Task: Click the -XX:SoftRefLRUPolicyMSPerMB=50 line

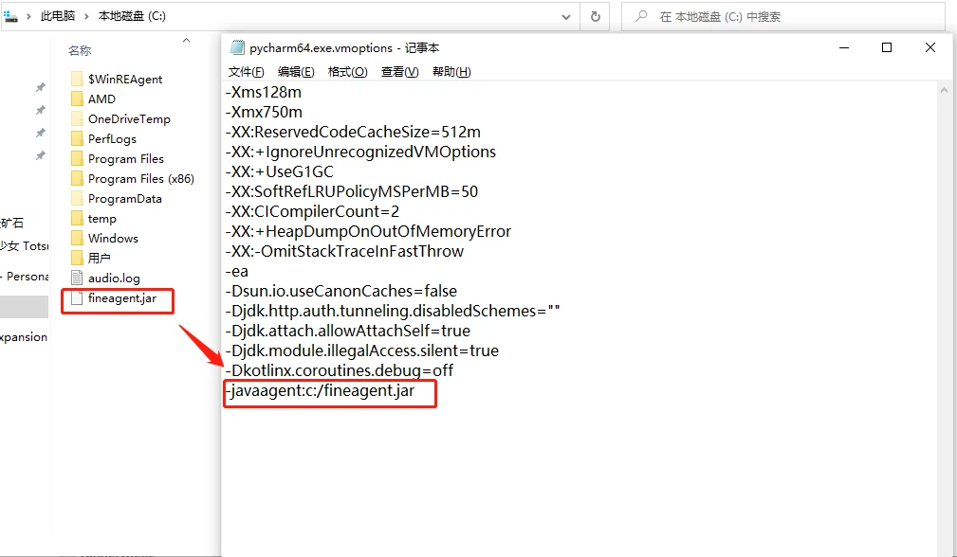Action: [352, 192]
